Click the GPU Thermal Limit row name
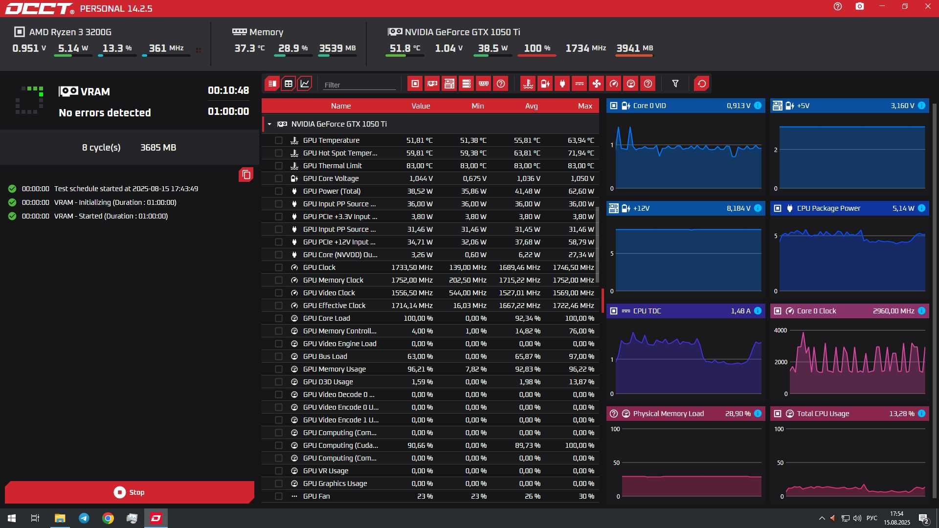This screenshot has height=528, width=939. point(333,166)
